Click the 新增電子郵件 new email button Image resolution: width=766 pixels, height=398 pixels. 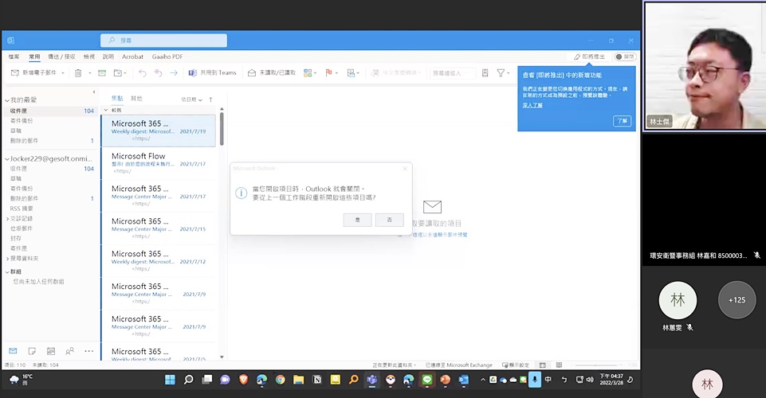[33, 73]
